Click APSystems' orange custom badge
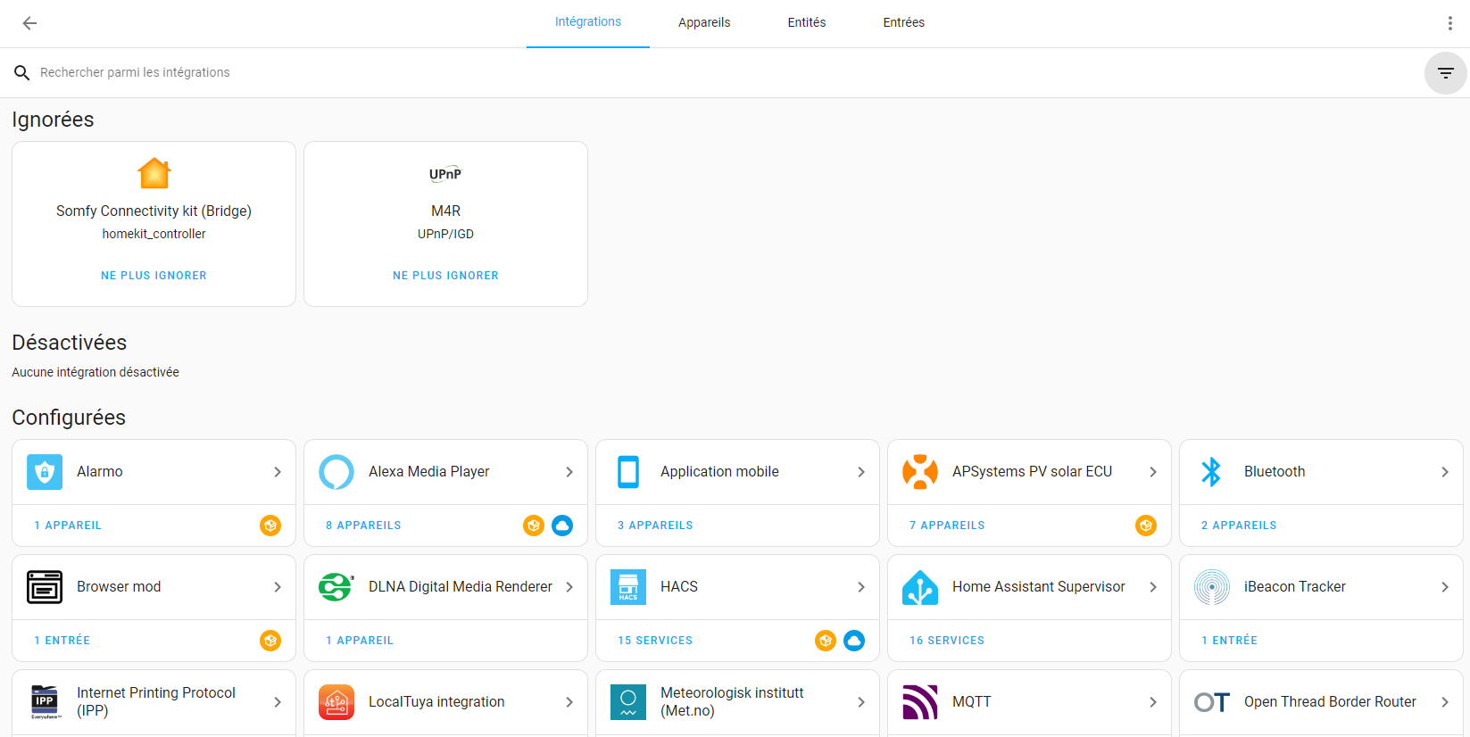 pyautogui.click(x=1146, y=526)
